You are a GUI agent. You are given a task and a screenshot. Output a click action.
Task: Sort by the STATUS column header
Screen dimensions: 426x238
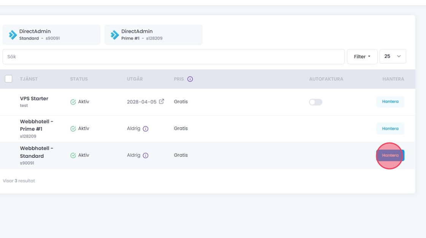pos(79,79)
